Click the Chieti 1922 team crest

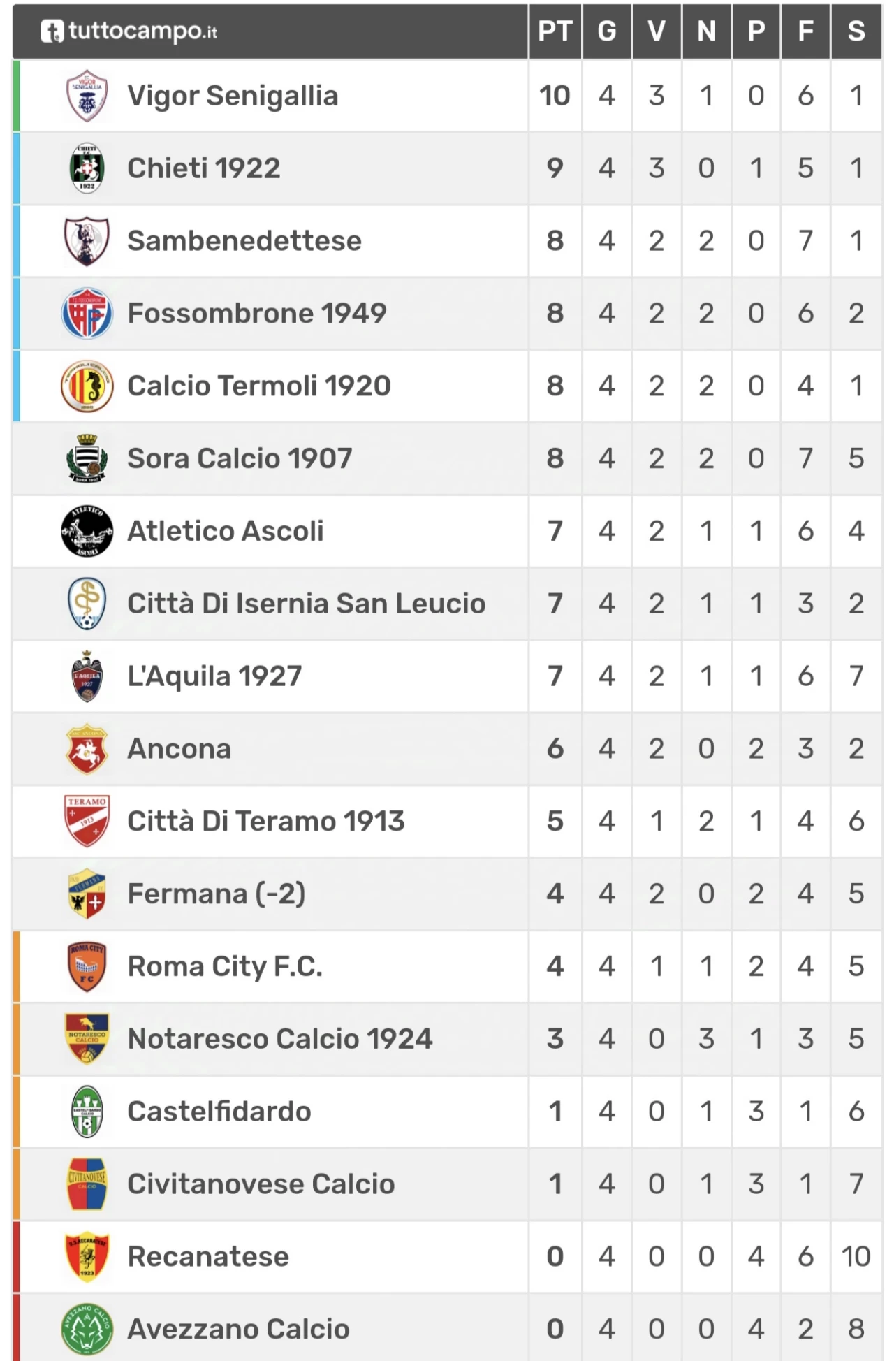pyautogui.click(x=87, y=168)
